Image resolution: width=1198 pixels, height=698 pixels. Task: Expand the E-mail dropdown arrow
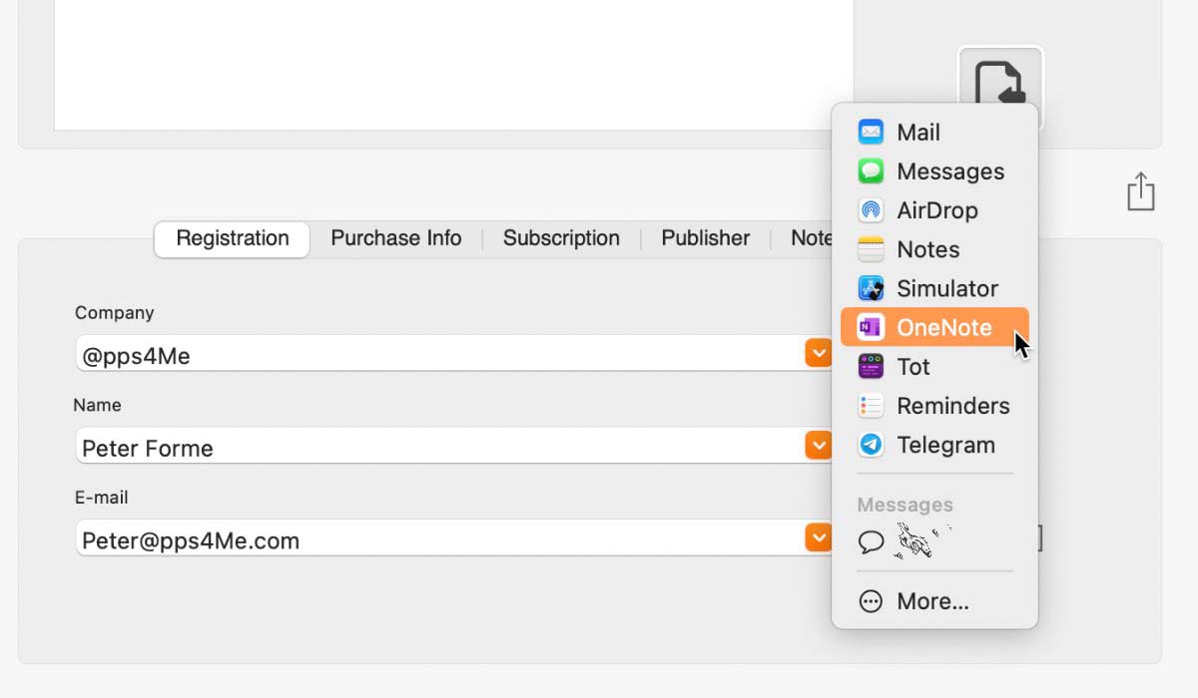[x=818, y=537]
